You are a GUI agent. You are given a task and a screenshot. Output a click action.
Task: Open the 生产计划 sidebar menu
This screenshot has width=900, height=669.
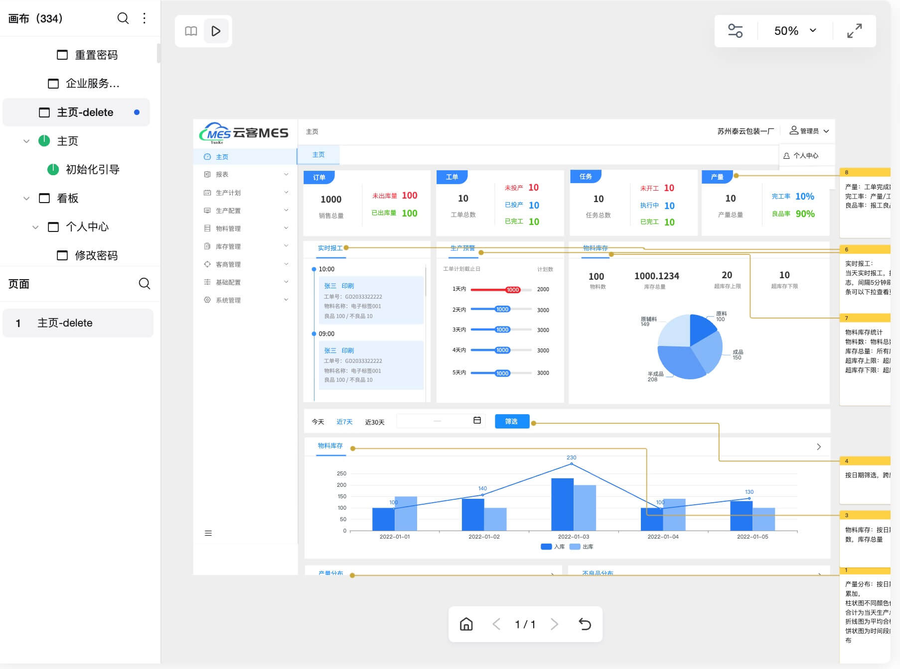click(x=228, y=193)
